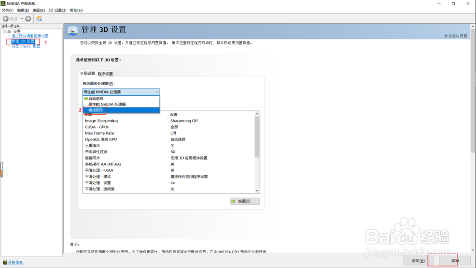Open the 系统信息 link
This screenshot has width=476, height=268.
tap(15, 262)
